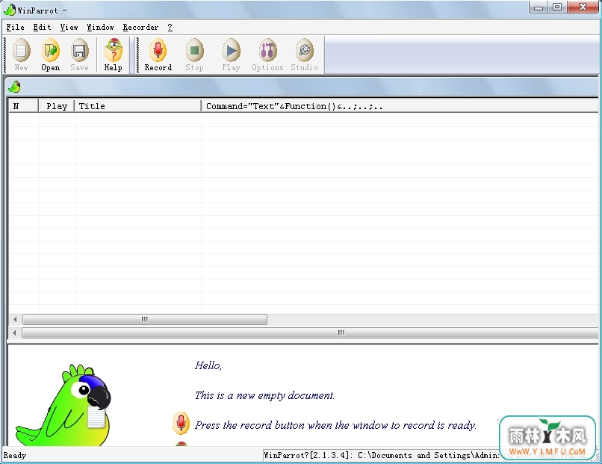Close the WinParrot window
This screenshot has height=464, width=602.
coord(583,7)
